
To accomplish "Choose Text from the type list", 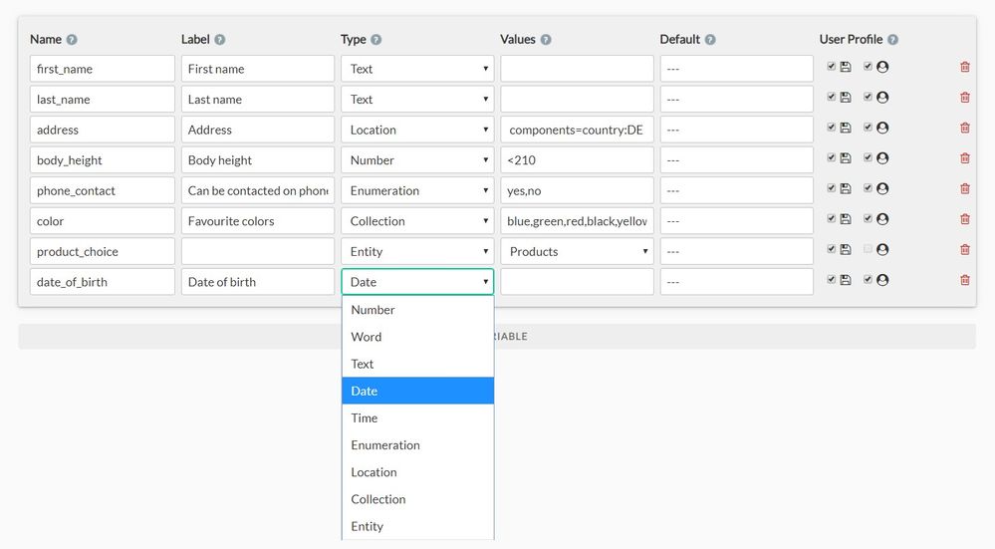I will click(x=417, y=364).
